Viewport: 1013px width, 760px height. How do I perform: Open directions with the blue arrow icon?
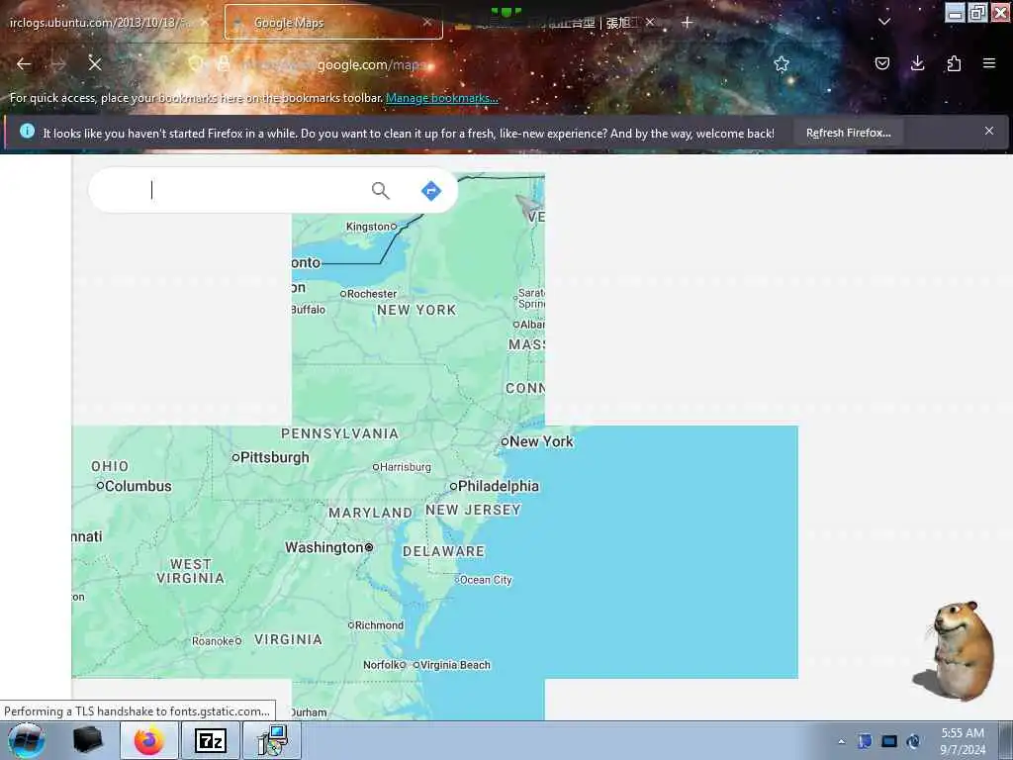coord(431,191)
